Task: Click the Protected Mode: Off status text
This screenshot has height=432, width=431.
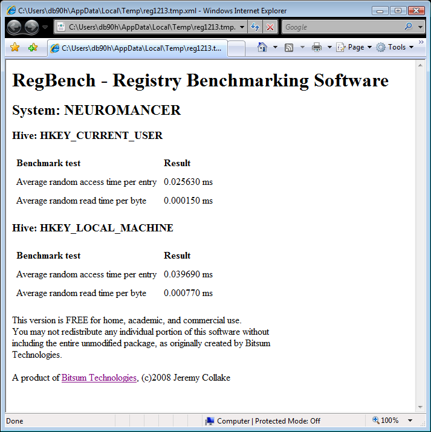Action: (x=287, y=421)
